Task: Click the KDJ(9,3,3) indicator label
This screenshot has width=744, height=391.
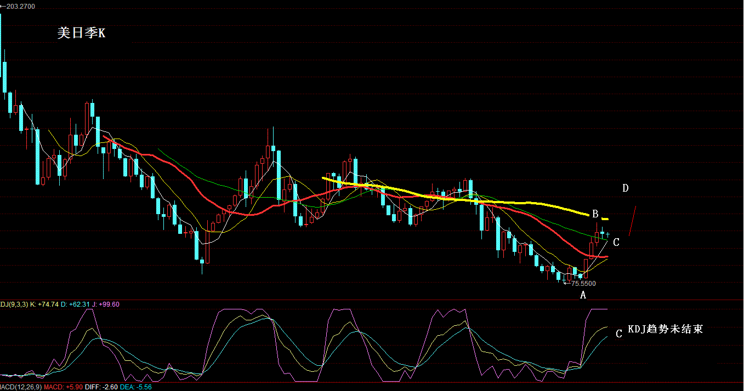Action: 14,304
